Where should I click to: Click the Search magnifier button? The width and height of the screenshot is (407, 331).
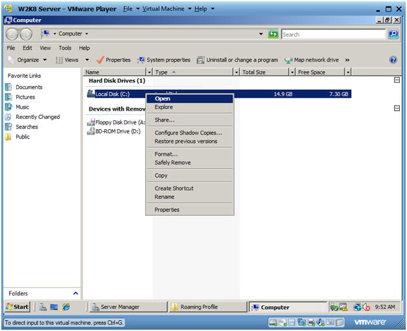(x=393, y=34)
